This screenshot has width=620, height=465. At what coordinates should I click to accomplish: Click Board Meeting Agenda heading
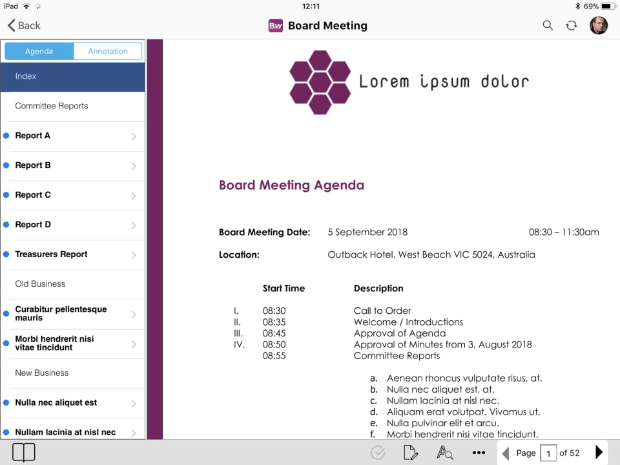coord(291,185)
